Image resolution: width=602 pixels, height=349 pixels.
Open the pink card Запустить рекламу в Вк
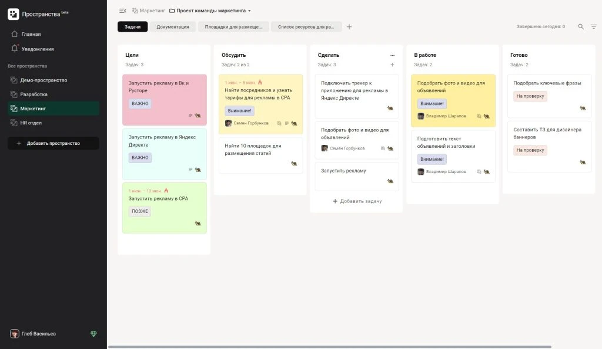pyautogui.click(x=164, y=99)
